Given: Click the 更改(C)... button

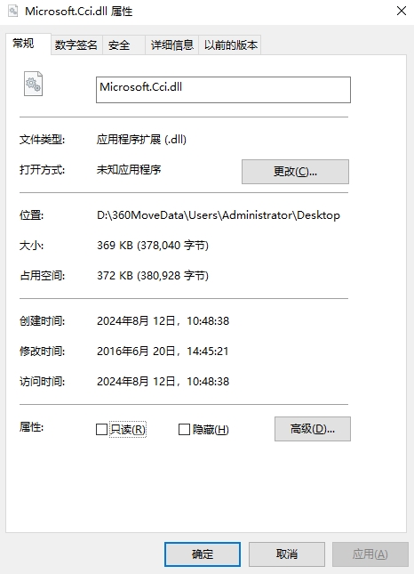Looking at the screenshot, I should 295,172.
